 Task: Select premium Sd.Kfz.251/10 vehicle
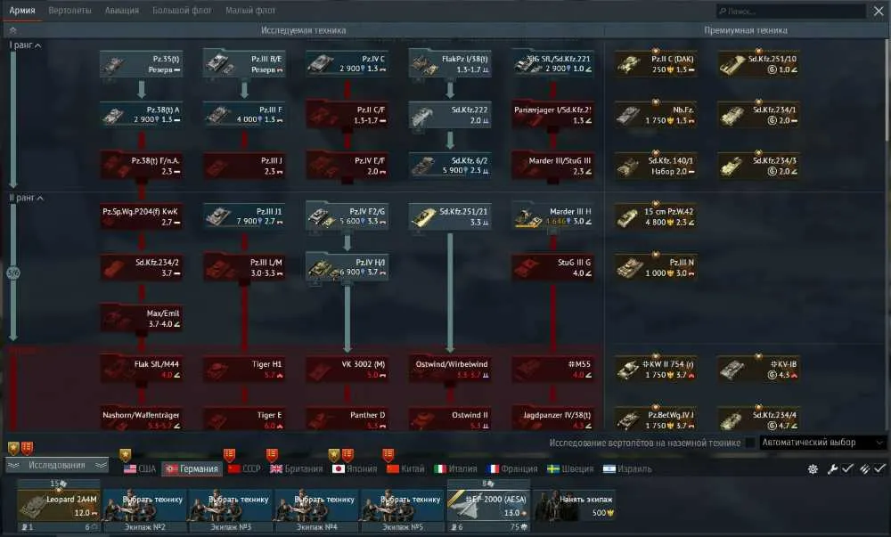[x=758, y=64]
